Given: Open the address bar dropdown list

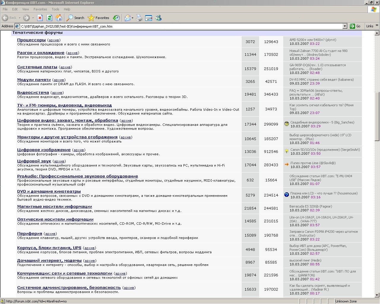Looking at the screenshot, I should [345, 26].
